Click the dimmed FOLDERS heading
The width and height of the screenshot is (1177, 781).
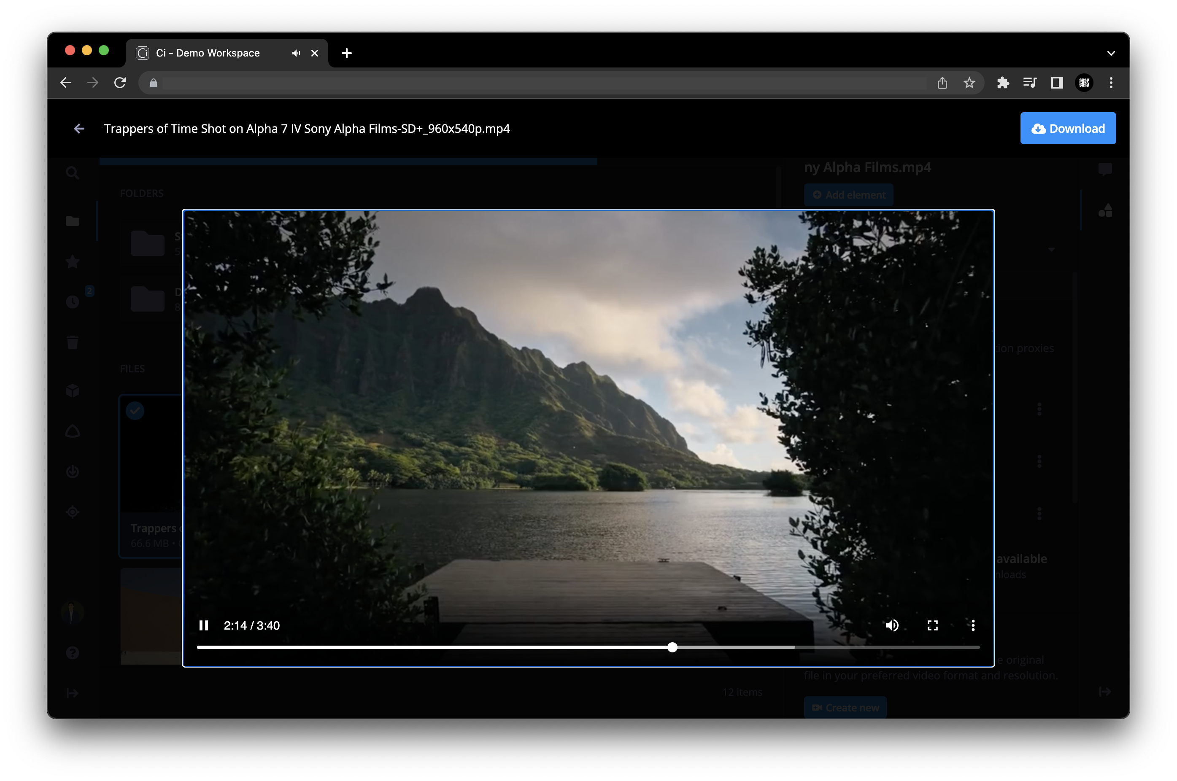141,193
